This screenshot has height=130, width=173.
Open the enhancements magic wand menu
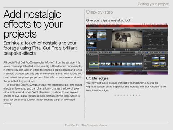coord(139,52)
